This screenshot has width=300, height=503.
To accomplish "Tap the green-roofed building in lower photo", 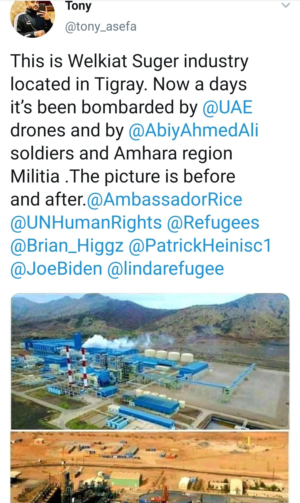I will (126, 478).
